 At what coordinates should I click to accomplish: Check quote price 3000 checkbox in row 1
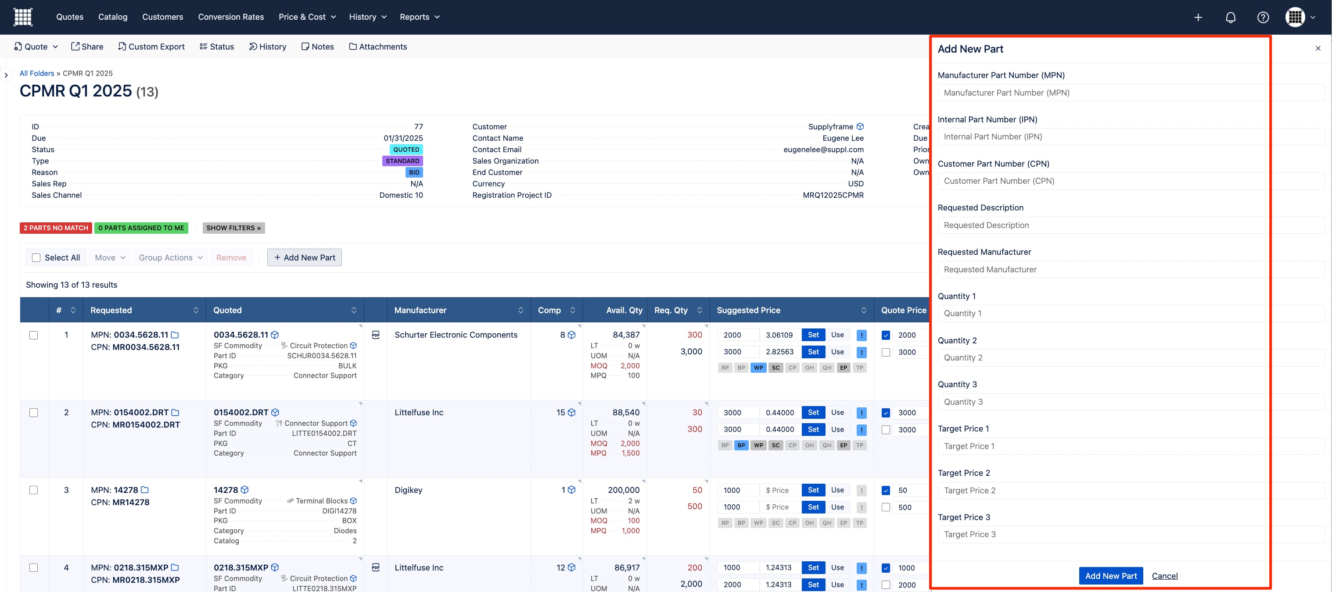886,352
